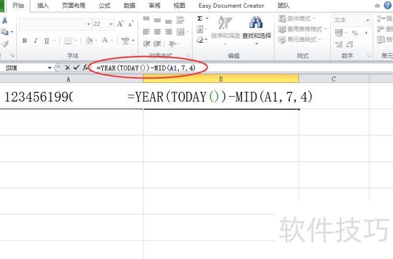Center text horizontally
393x259 pixels.
[x=157, y=32]
